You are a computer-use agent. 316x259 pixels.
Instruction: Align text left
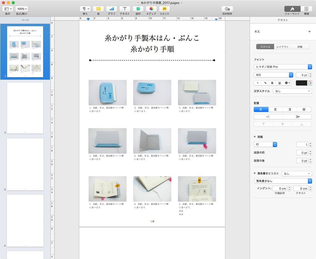pos(261,109)
